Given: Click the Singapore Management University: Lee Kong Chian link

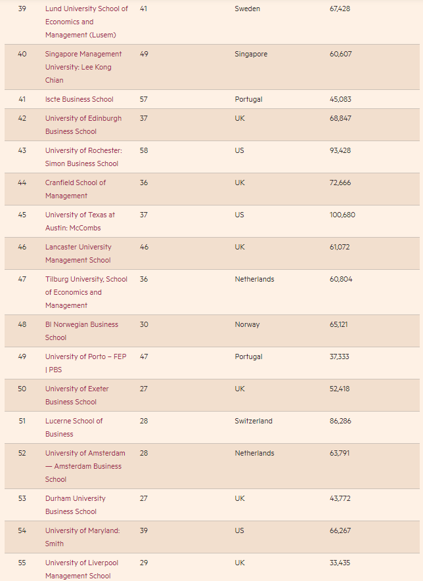Looking at the screenshot, I should coord(83,67).
